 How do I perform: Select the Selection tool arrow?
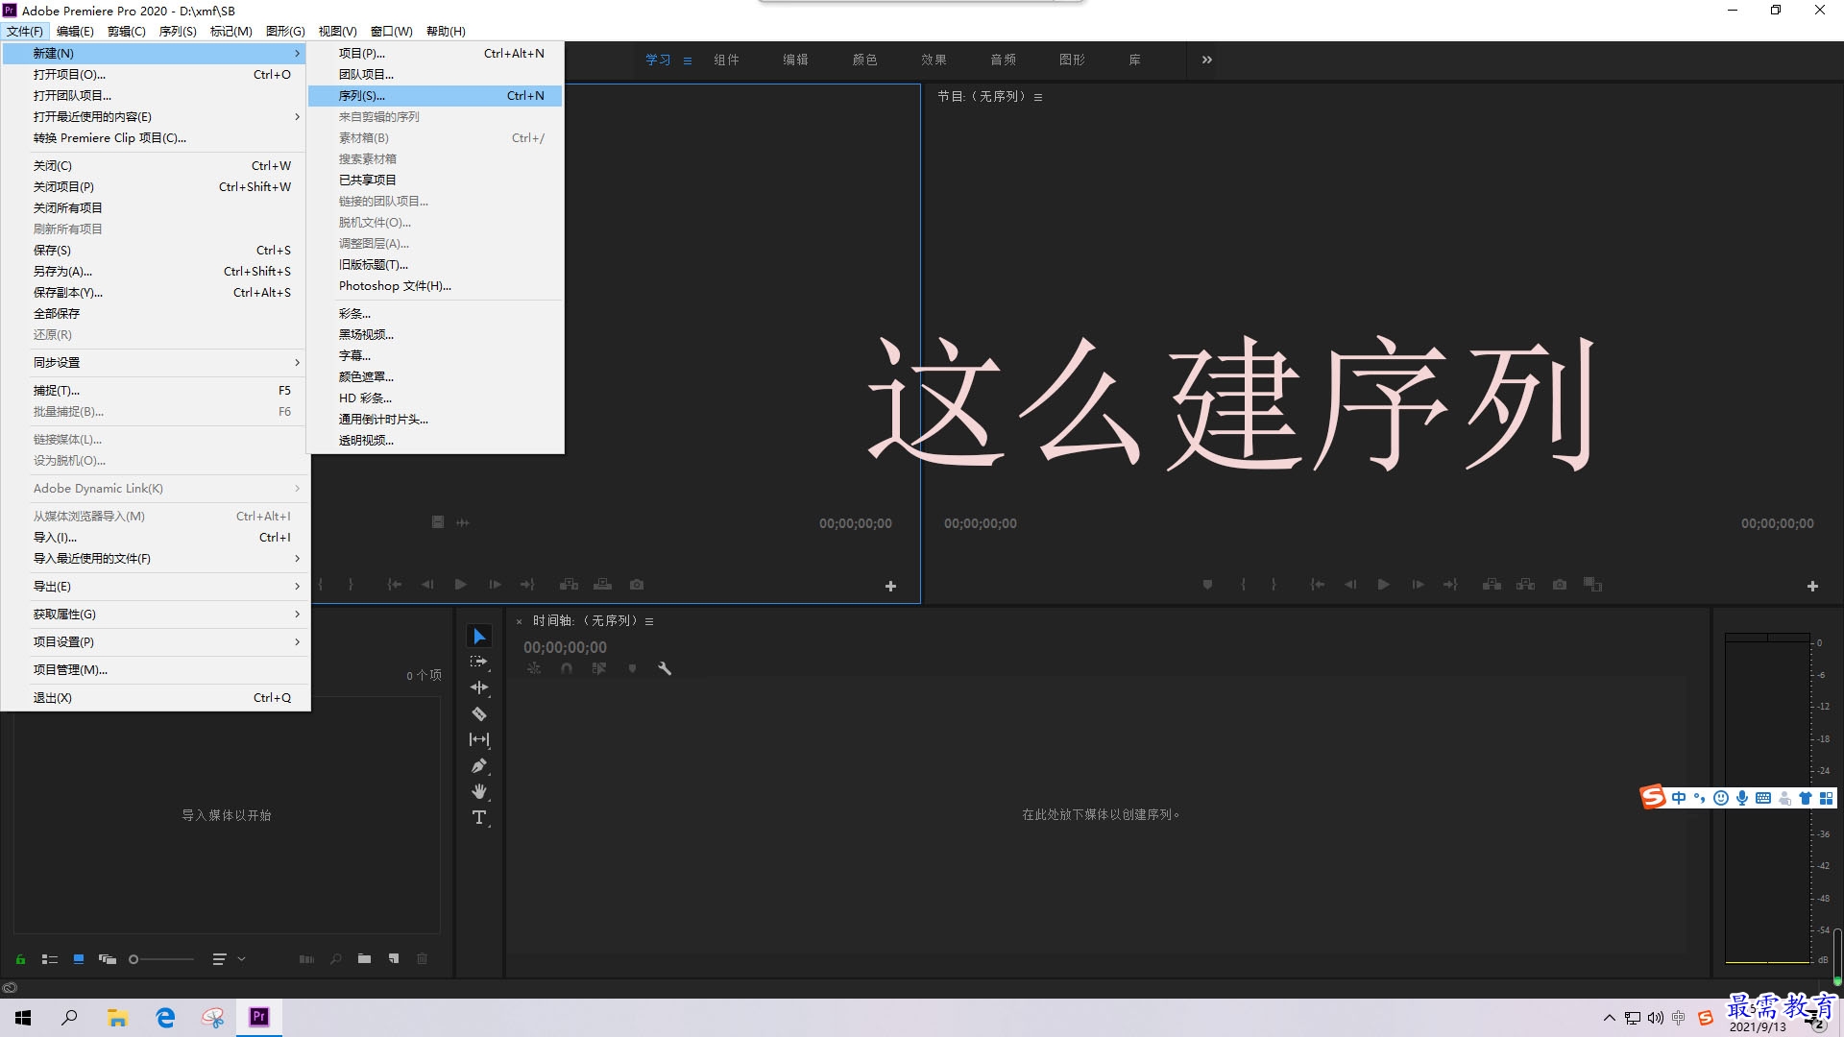click(479, 637)
